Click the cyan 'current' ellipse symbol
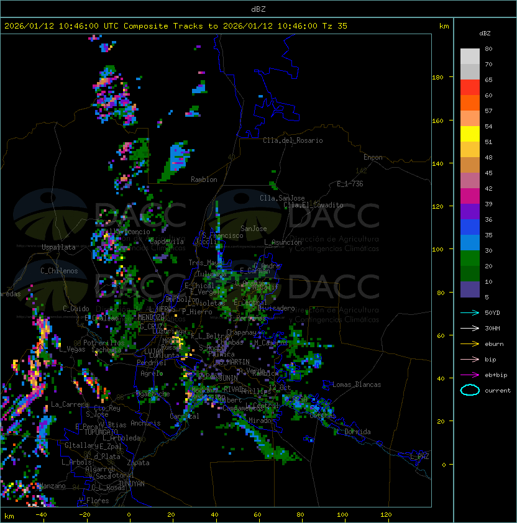 point(470,390)
